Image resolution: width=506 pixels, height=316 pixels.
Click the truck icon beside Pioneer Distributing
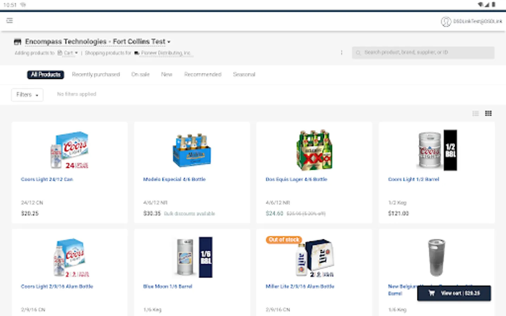137,53
